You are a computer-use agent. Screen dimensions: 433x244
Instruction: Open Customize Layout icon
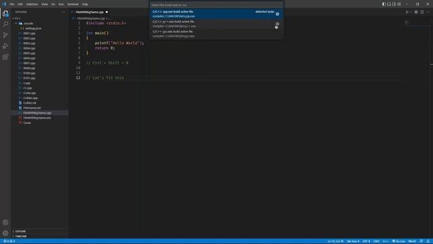point(399,4)
